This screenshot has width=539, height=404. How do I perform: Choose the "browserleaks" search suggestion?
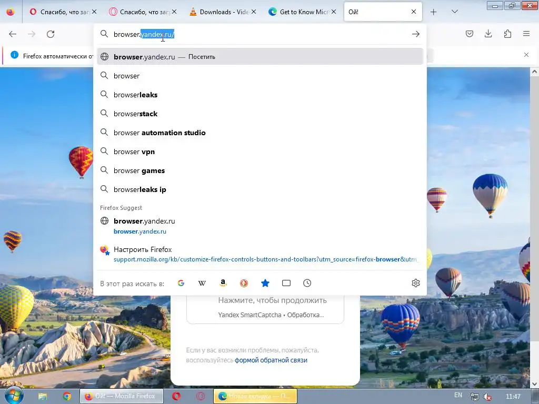(260, 95)
